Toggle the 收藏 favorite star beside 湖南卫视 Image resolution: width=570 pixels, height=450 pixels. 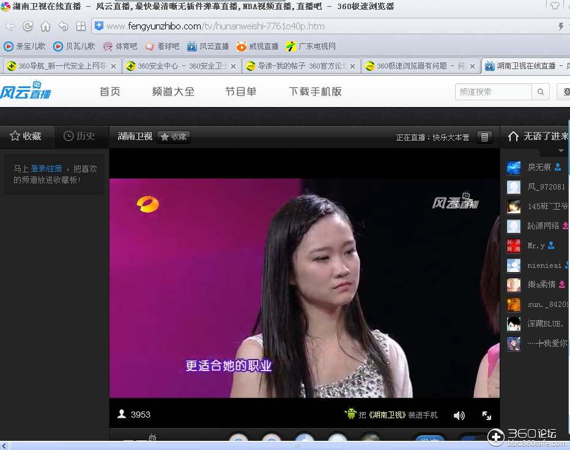coord(173,137)
